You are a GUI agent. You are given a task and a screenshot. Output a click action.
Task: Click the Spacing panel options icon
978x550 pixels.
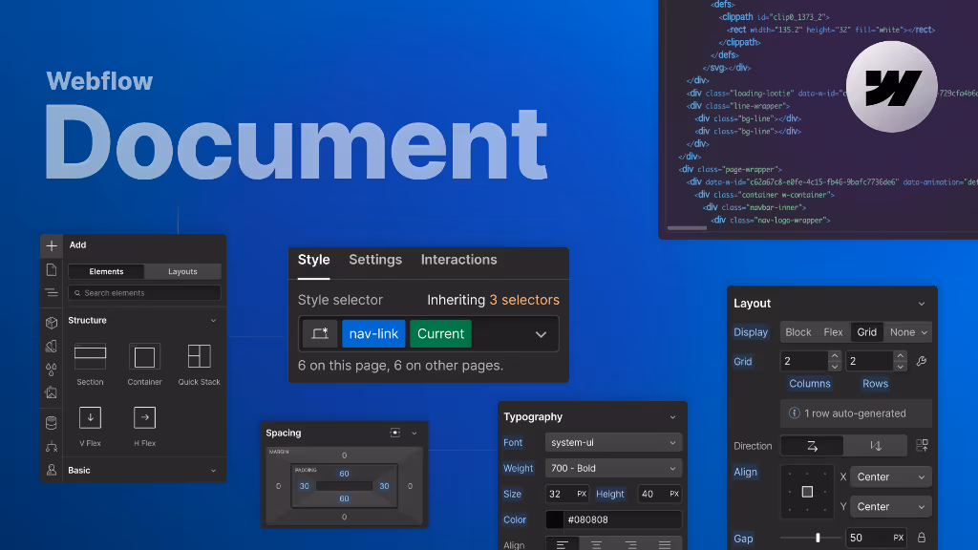394,433
